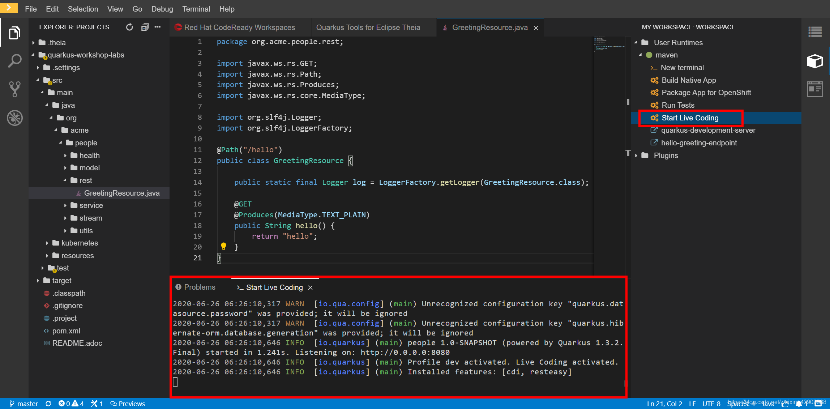Click the Ln 21, Col 2 cursor position
This screenshot has width=830, height=409.
[664, 404]
